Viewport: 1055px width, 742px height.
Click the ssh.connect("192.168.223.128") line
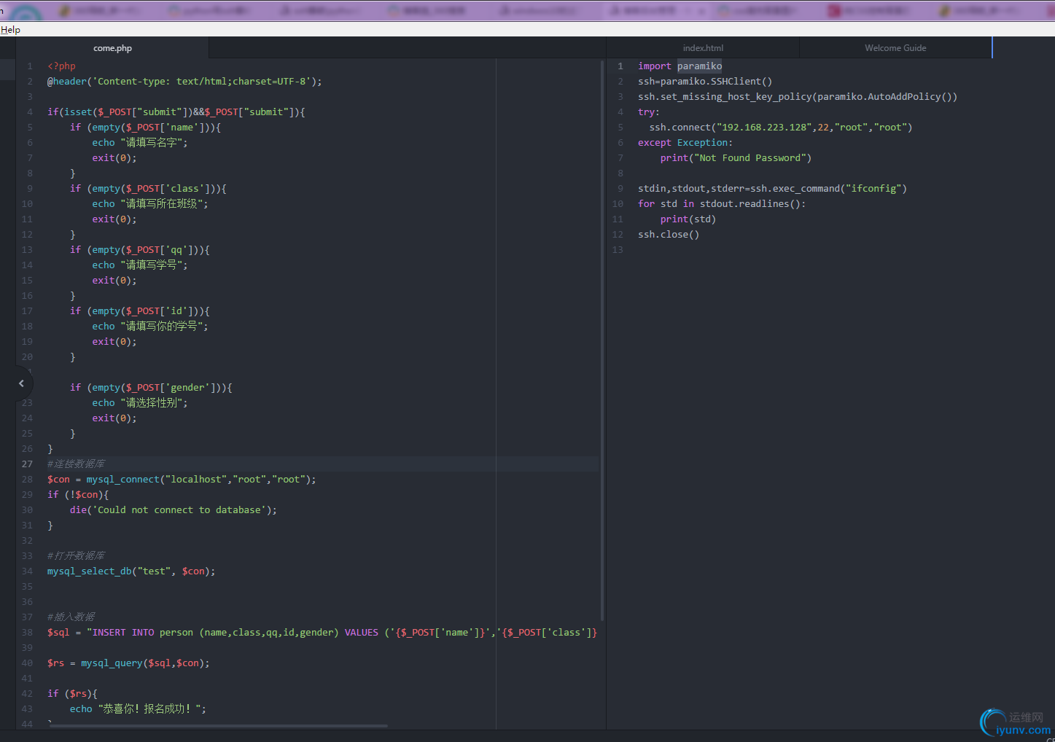[x=781, y=128]
